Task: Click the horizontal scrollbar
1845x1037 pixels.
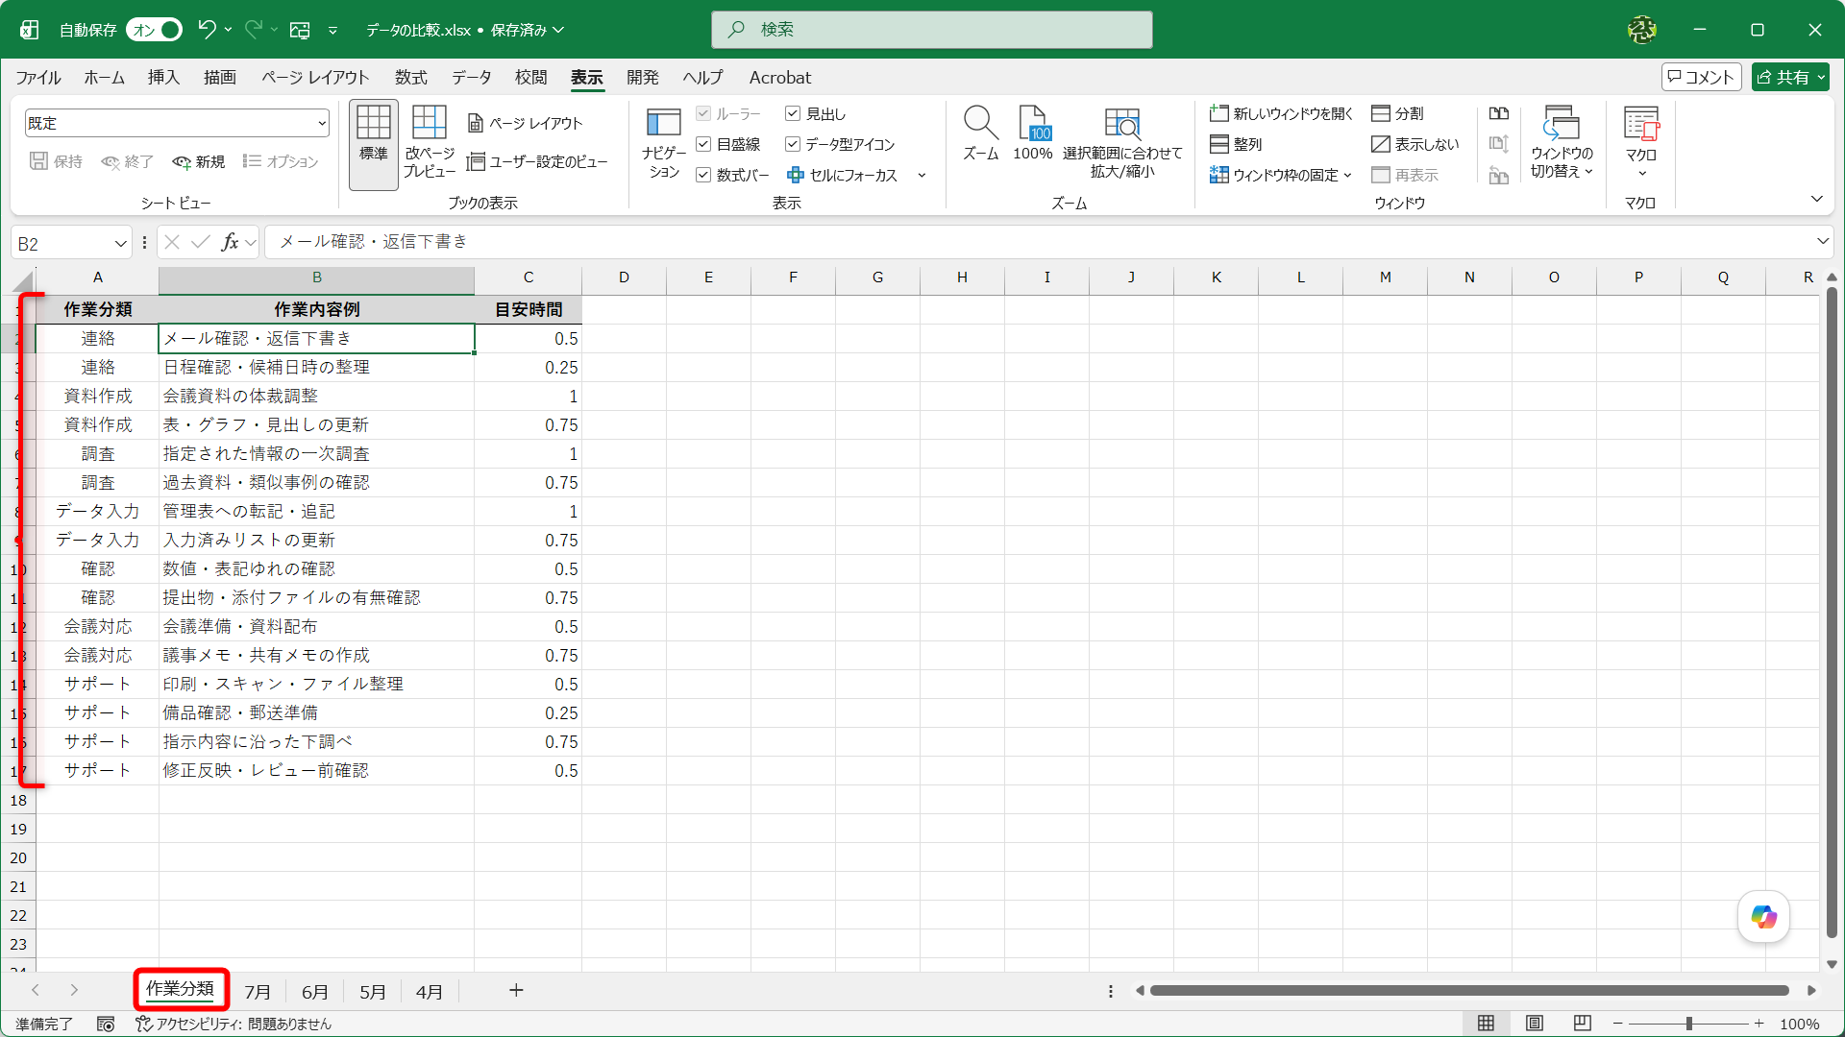Action: (x=1469, y=991)
